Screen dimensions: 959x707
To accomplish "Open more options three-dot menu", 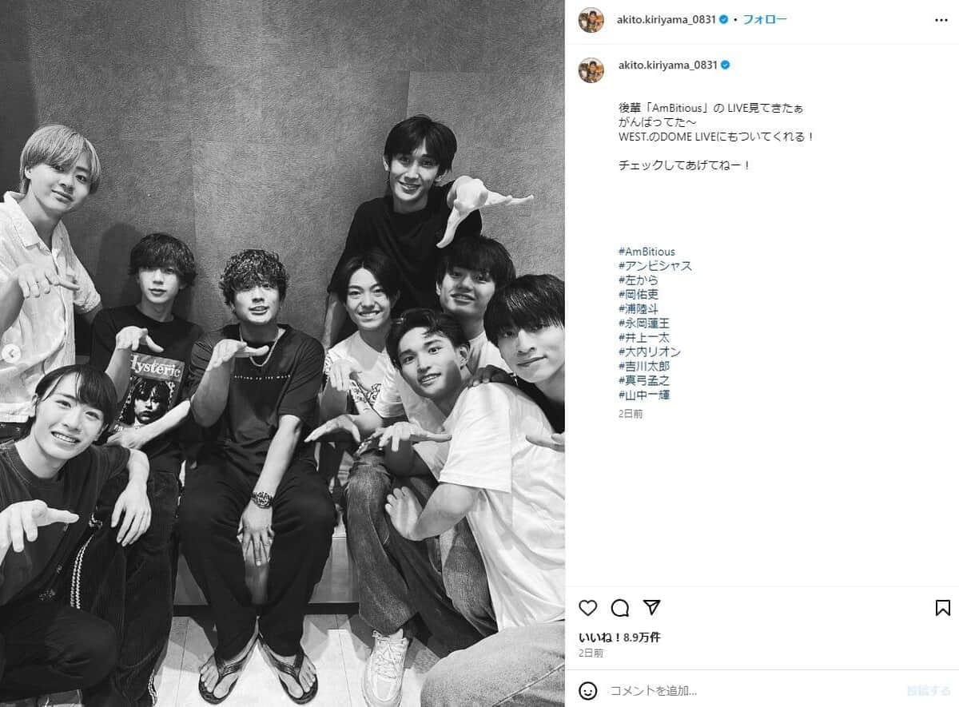I will click(941, 20).
